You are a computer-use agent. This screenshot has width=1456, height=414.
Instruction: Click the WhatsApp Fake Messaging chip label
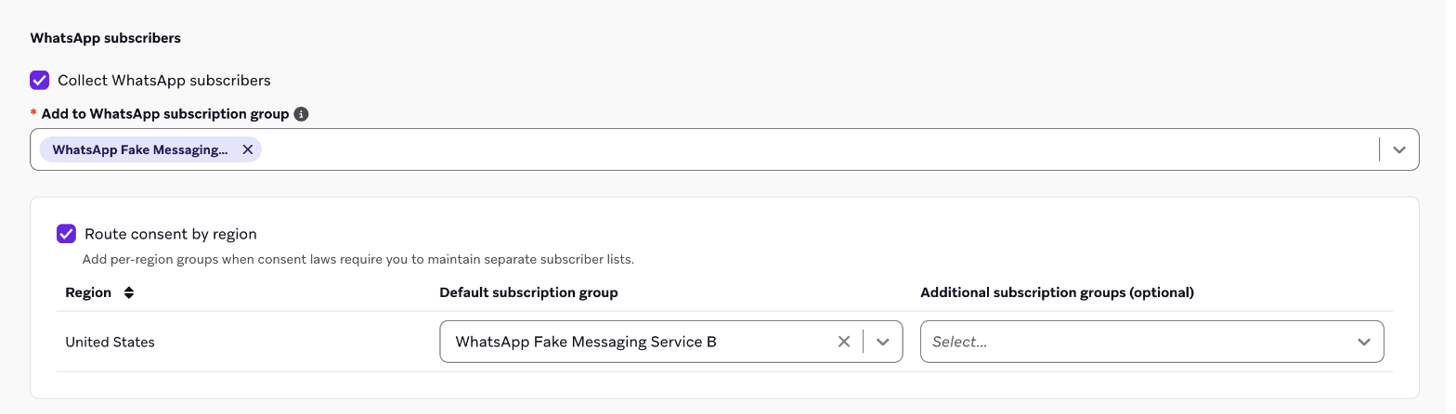pos(140,149)
